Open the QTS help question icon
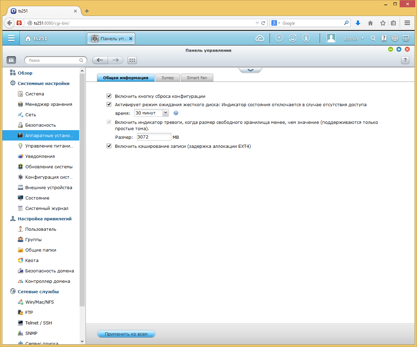Viewport: 417px width, 347px height. click(x=384, y=38)
